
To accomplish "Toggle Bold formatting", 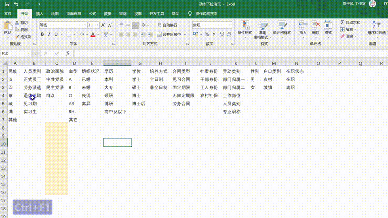I will (42, 34).
